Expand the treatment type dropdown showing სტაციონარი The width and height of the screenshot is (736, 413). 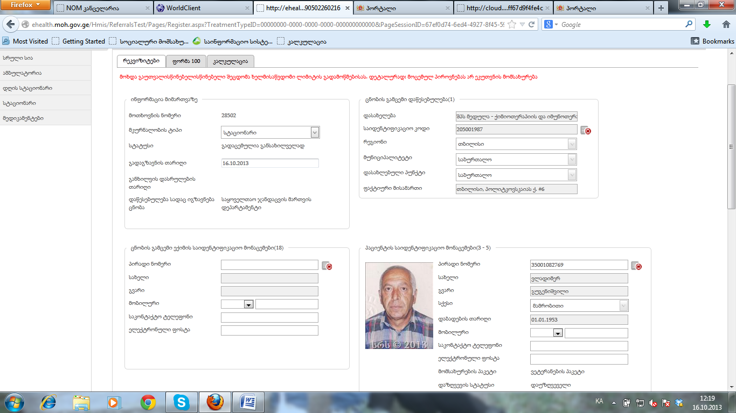[x=315, y=132]
